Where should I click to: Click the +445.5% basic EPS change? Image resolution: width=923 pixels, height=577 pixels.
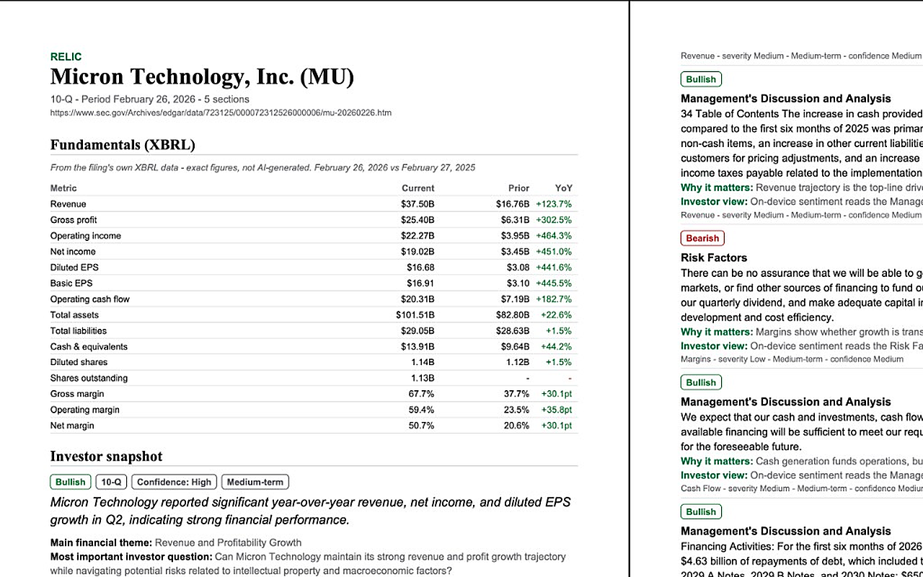[554, 283]
